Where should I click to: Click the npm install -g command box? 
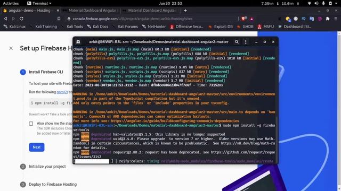(51, 103)
